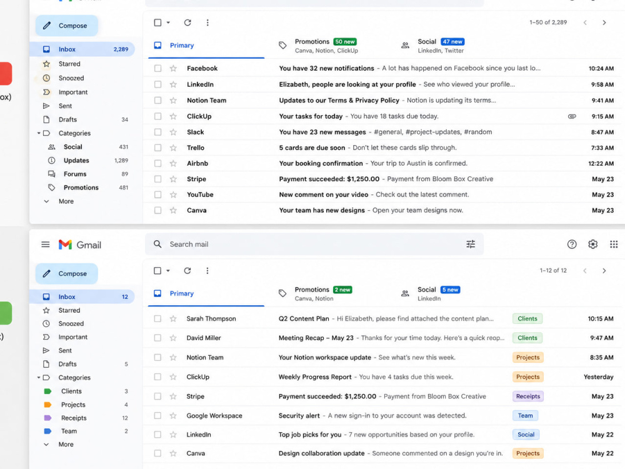625x469 pixels.
Task: Click the Team tag on Security alert email
Action: [525, 416]
